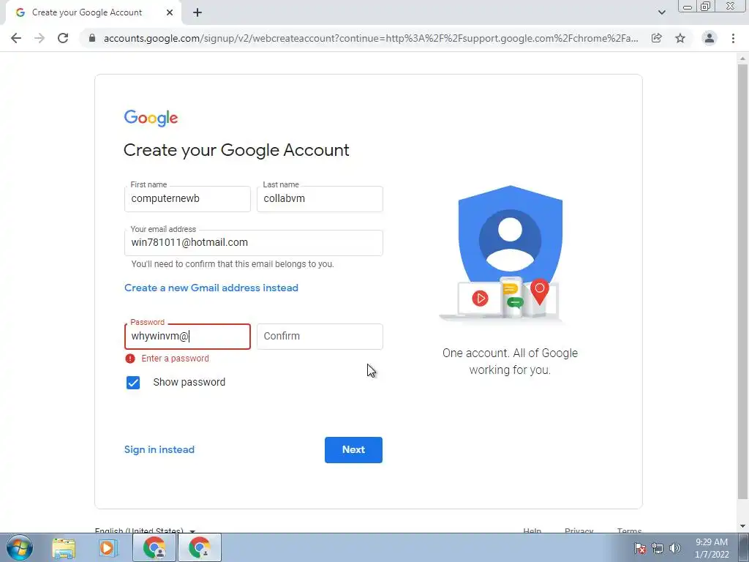Open Chrome's three-dot menu
Screen dimensions: 749x562
pyautogui.click(x=733, y=38)
